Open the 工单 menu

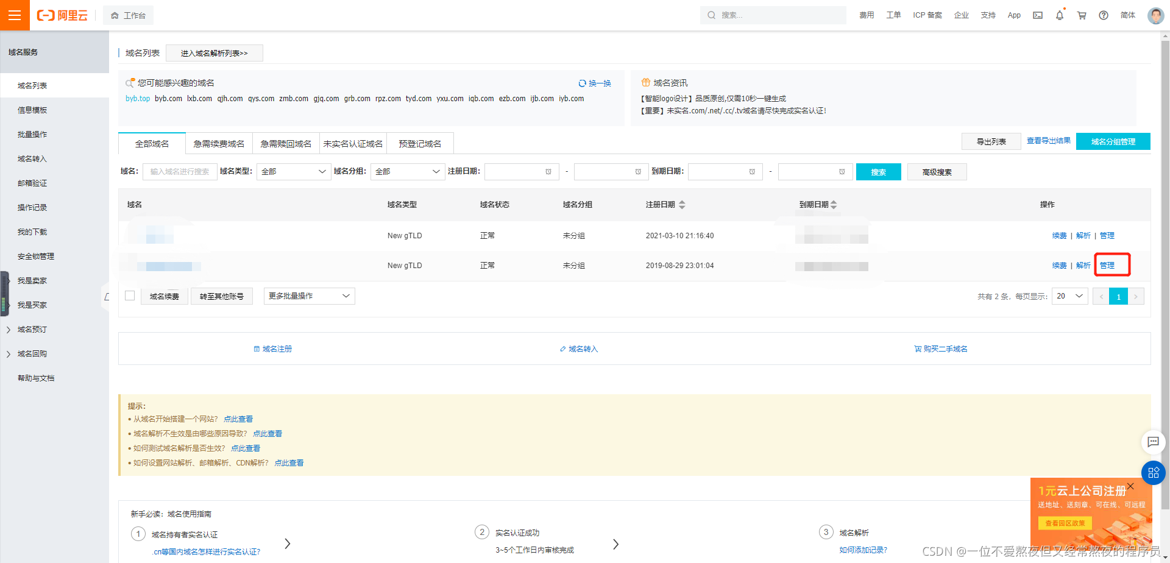(x=893, y=15)
